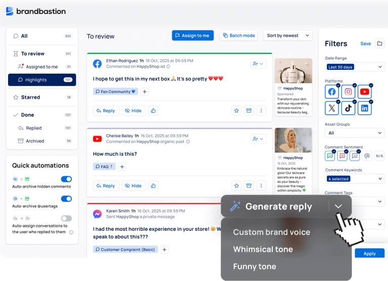Toggle the positive sentiment filter
388x281 pixels.
pyautogui.click(x=330, y=156)
